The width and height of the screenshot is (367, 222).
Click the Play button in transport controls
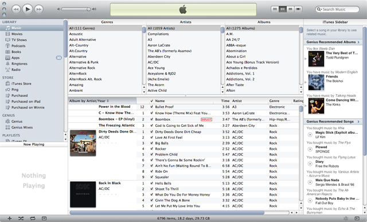point(28,9)
